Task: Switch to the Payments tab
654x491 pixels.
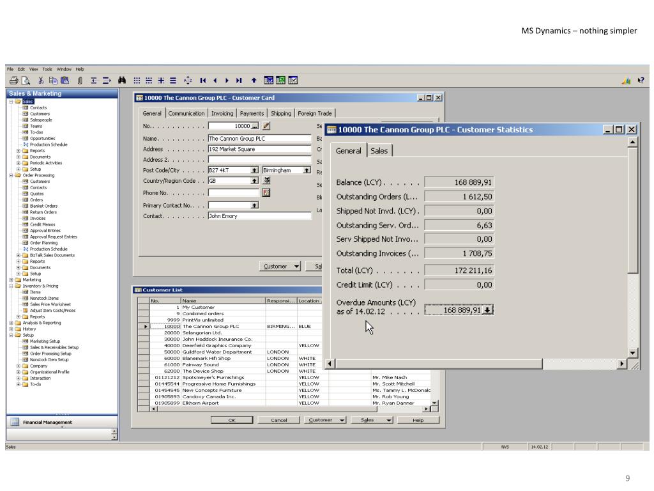Action: pos(252,113)
